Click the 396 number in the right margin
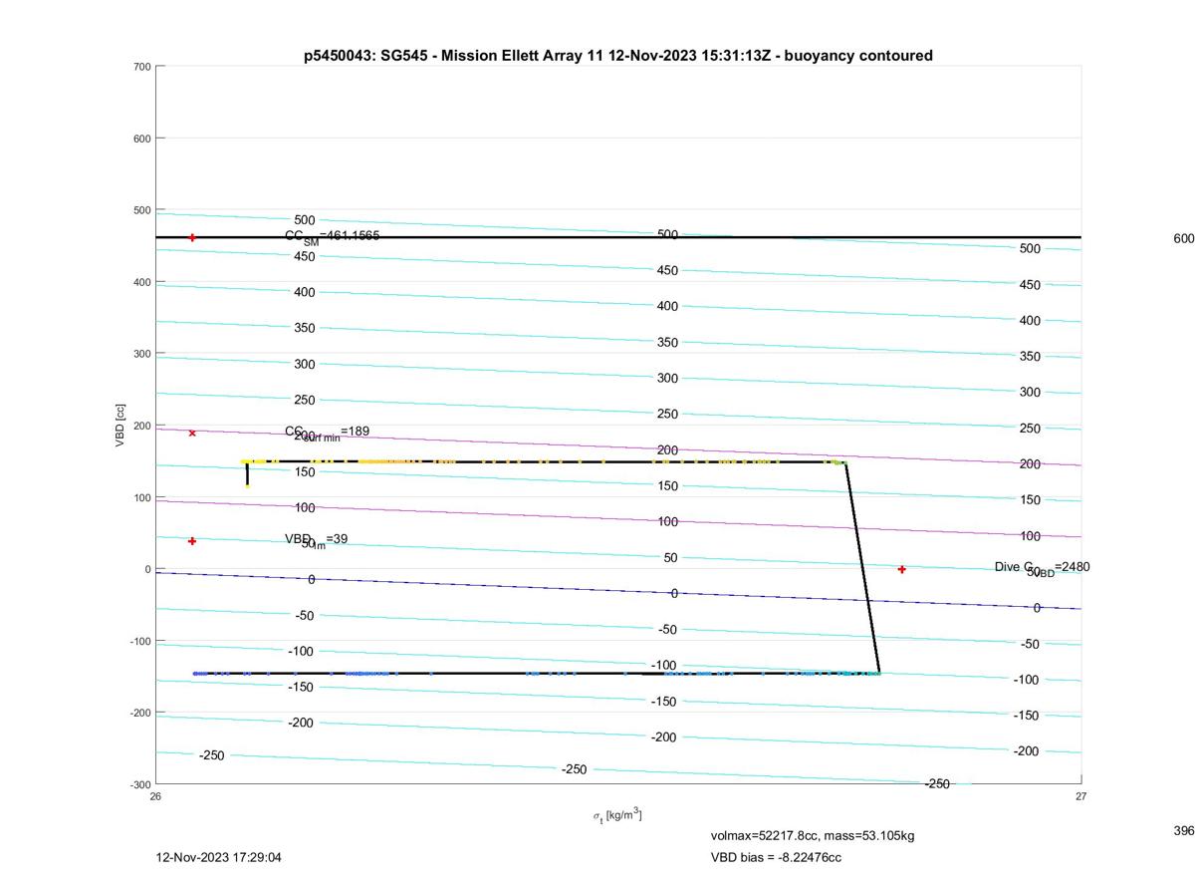Viewport: 1195px width, 882px height. [1184, 830]
